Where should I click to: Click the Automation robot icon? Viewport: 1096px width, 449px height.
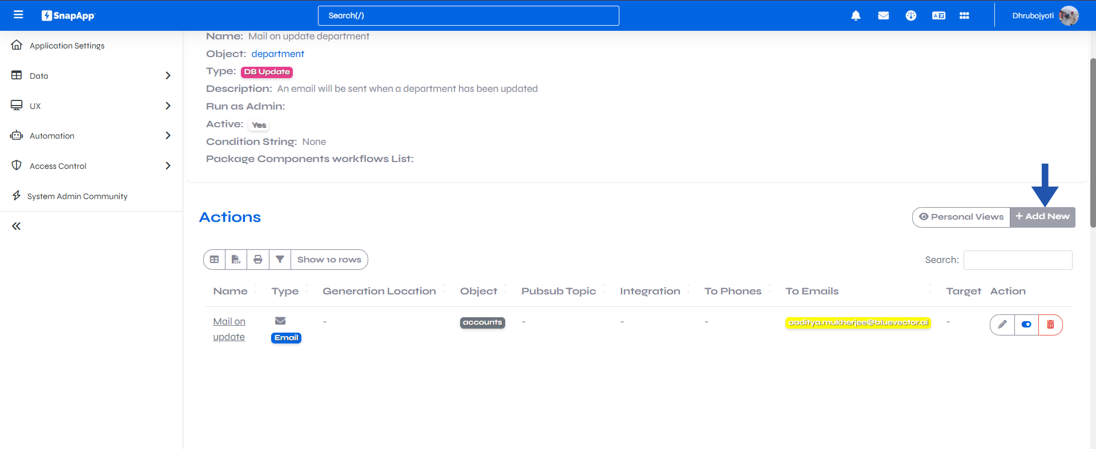click(17, 136)
